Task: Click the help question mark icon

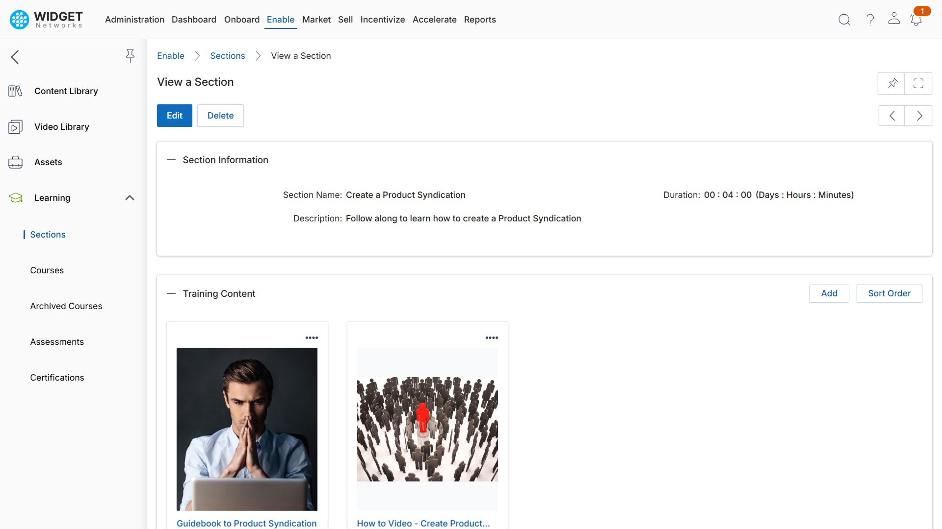Action: click(870, 20)
